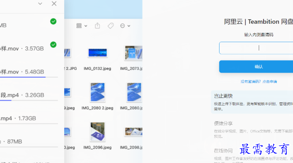This screenshot has height=163, width=293.
Task: Click the IMG_2080 2.jpeg file name
Action: pos(97,108)
